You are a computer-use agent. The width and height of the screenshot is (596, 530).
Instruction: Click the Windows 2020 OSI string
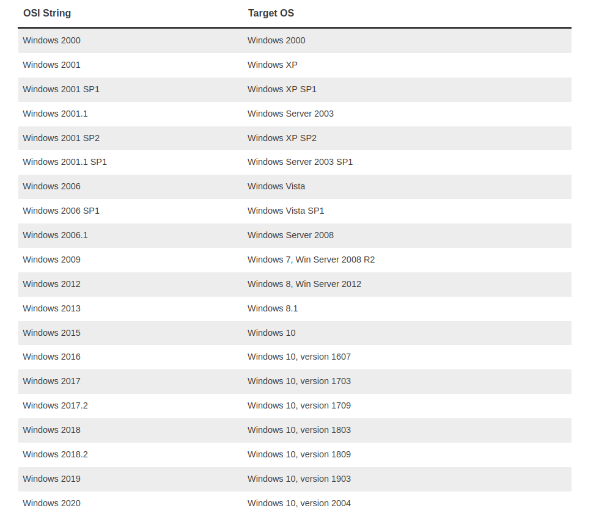click(51, 503)
